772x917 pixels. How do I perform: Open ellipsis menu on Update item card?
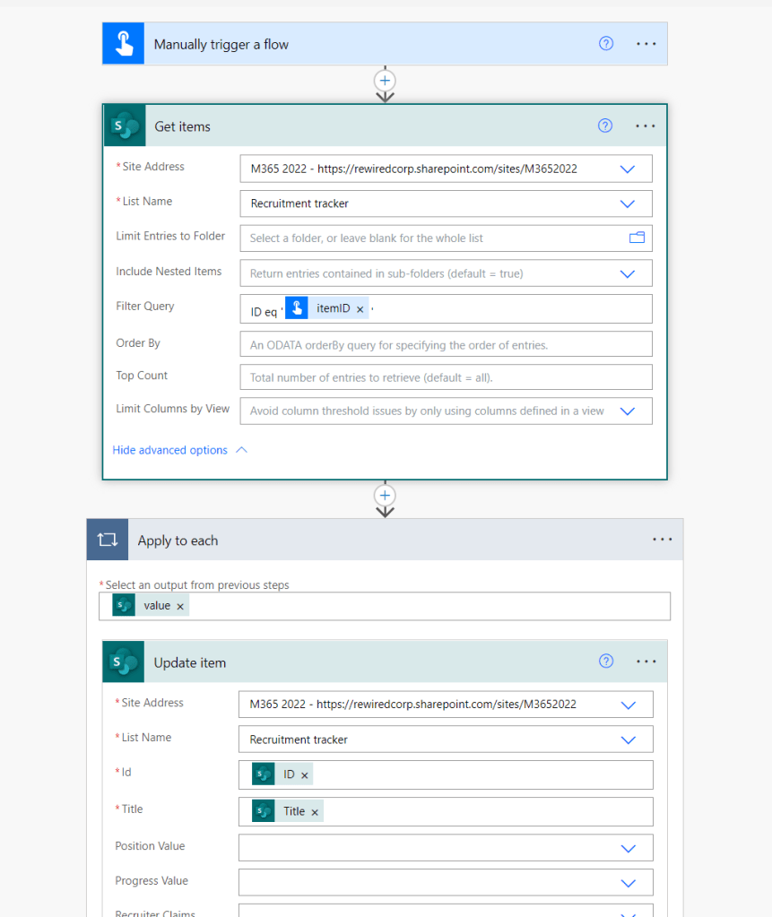click(646, 662)
